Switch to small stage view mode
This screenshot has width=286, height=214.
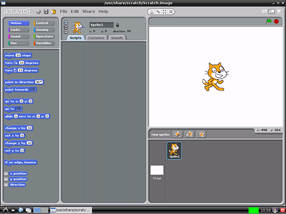tap(265, 12)
